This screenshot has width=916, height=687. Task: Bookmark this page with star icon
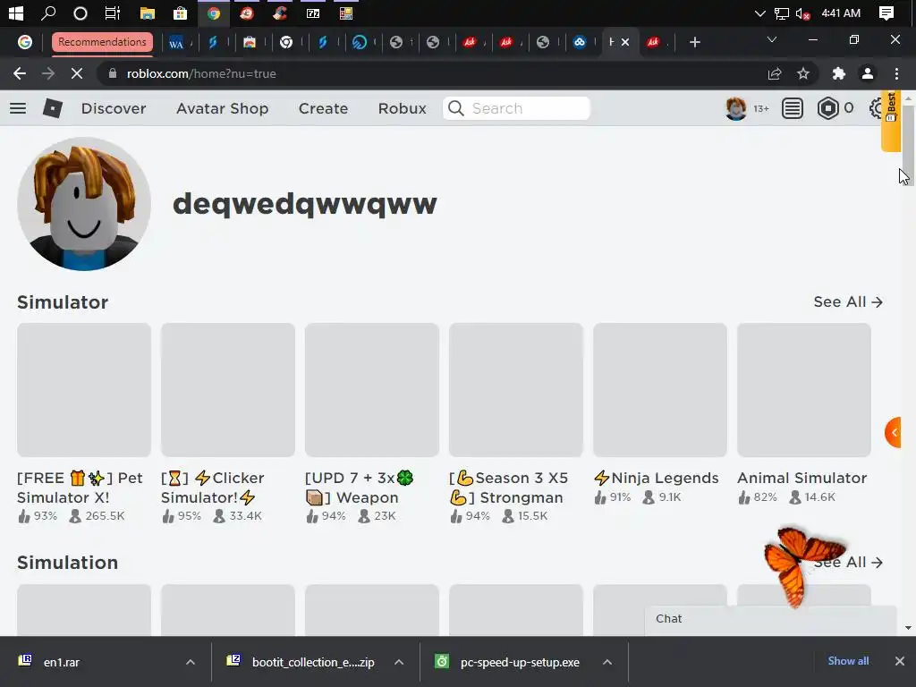(x=803, y=73)
